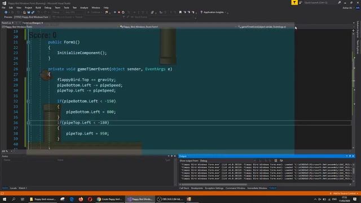This screenshot has height=203, width=361.
Task: Click code line 'flappyBird.Top += gravity;'
Action: 86,80
